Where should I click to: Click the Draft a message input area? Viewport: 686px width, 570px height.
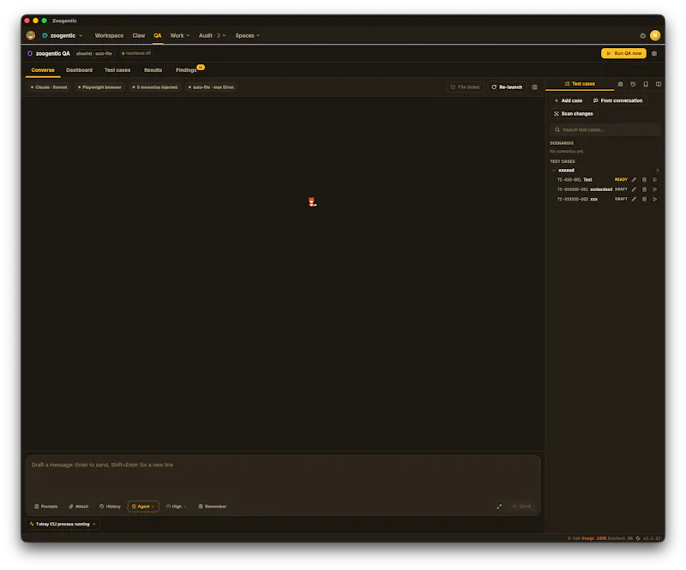click(283, 476)
